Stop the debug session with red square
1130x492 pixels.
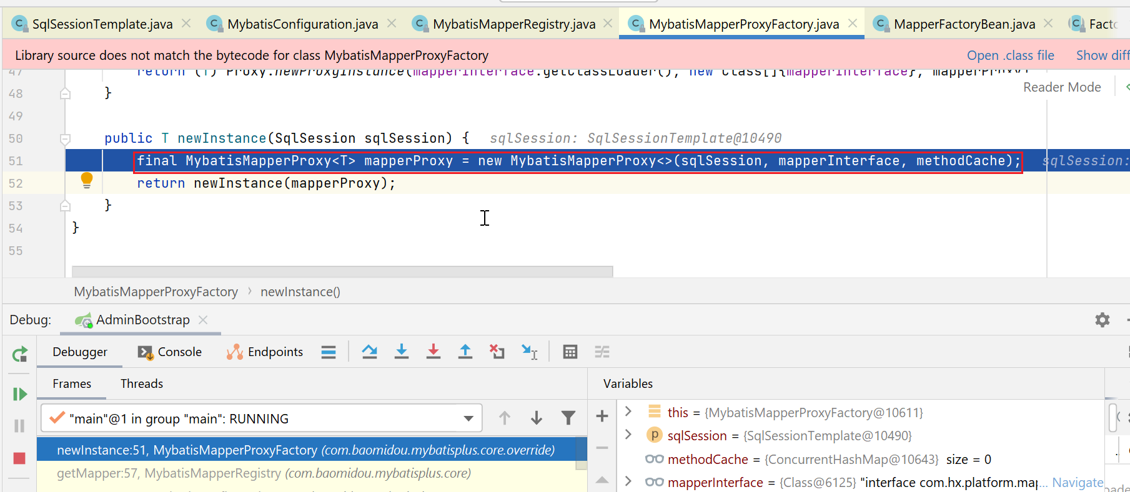(19, 458)
